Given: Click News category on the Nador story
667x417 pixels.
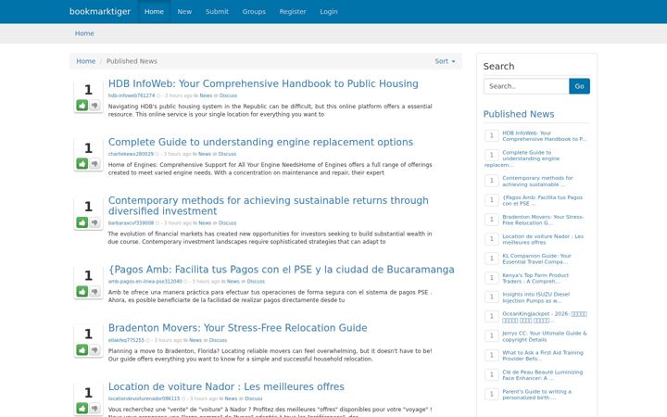Looking at the screenshot, I should pyautogui.click(x=231, y=398).
